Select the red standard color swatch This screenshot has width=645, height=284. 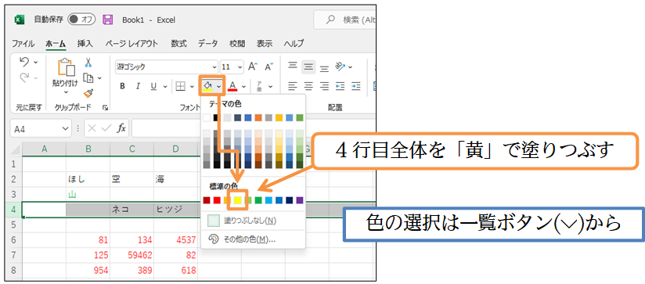click(x=217, y=200)
